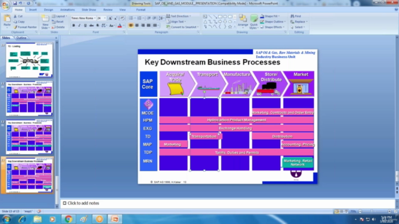This screenshot has height=224, width=399.
Task: Toggle strikethrough formatting
Action: coord(92,26)
